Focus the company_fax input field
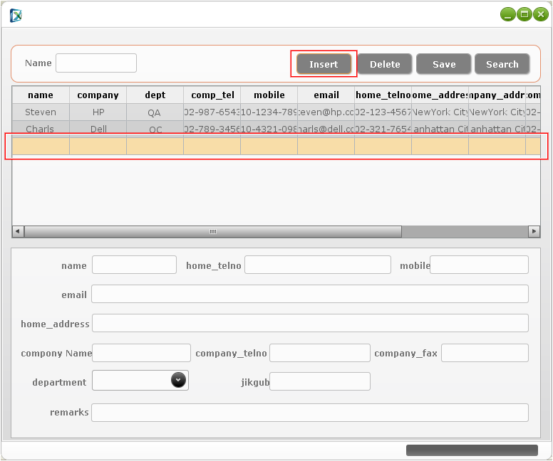 pyautogui.click(x=485, y=353)
